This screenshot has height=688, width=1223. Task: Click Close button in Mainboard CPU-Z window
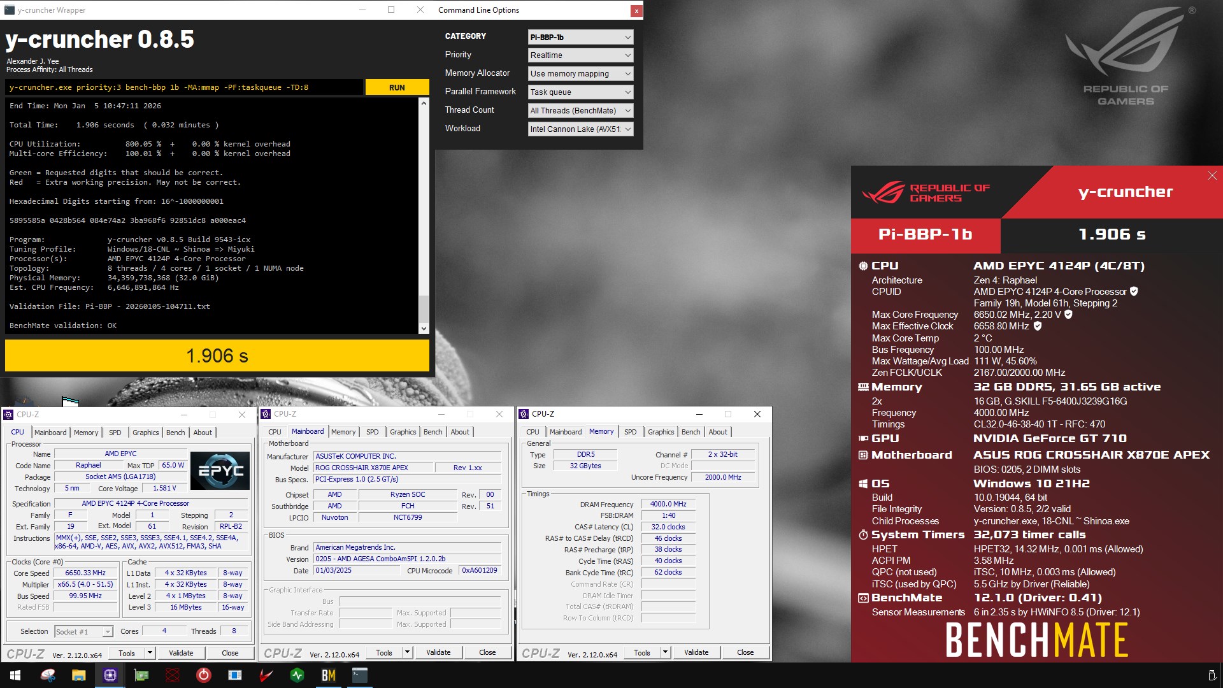pyautogui.click(x=487, y=652)
